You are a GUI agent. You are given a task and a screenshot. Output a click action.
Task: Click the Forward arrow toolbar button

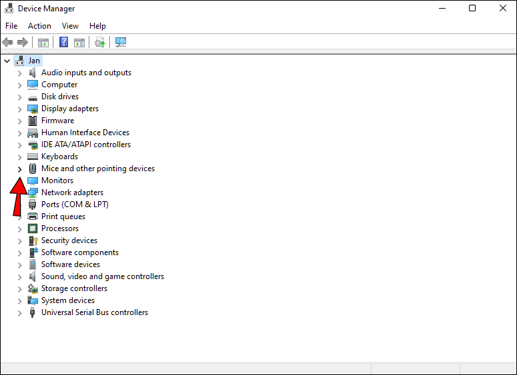(x=23, y=42)
